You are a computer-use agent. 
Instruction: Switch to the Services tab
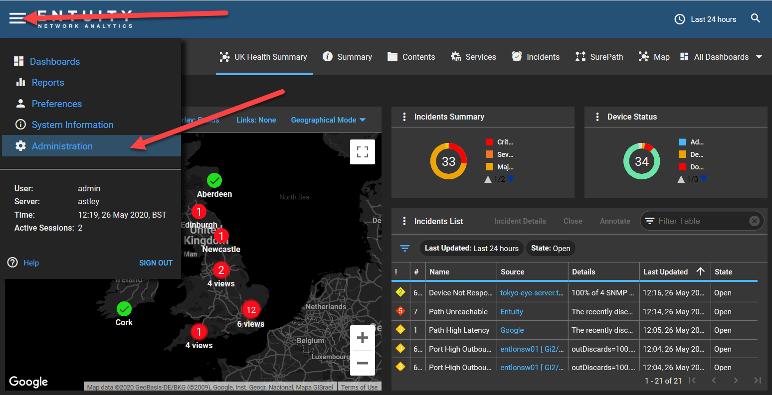click(473, 57)
